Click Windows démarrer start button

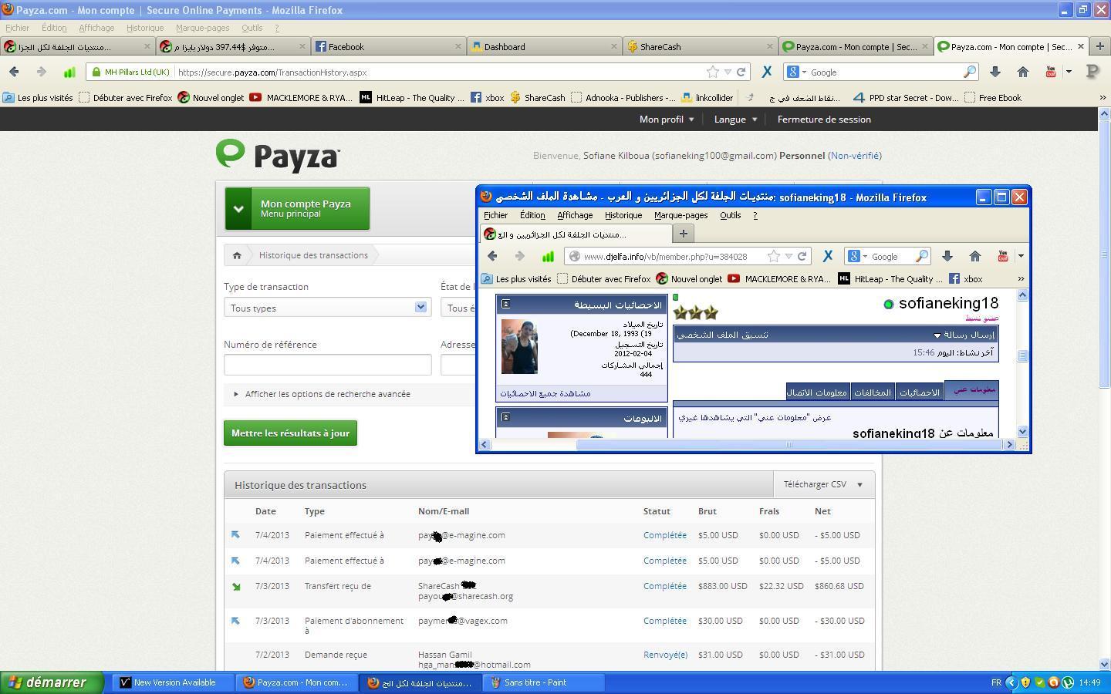52,682
